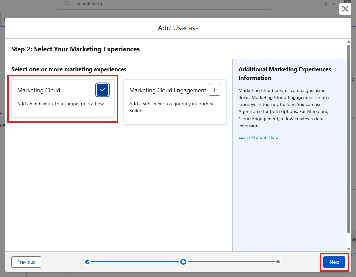
Task: Click into the Search Setup field
Action: 164,4
